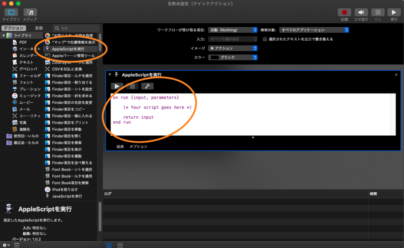Click the Step (コマ送り) toolbar button
Screen dimensions: 404x248
361,12
